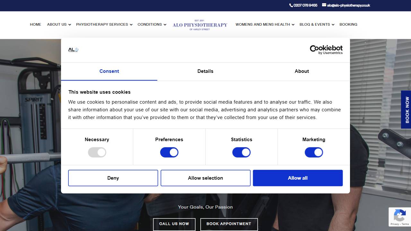Toggle the Necessary cookies switch
The width and height of the screenshot is (411, 231).
tap(97, 152)
